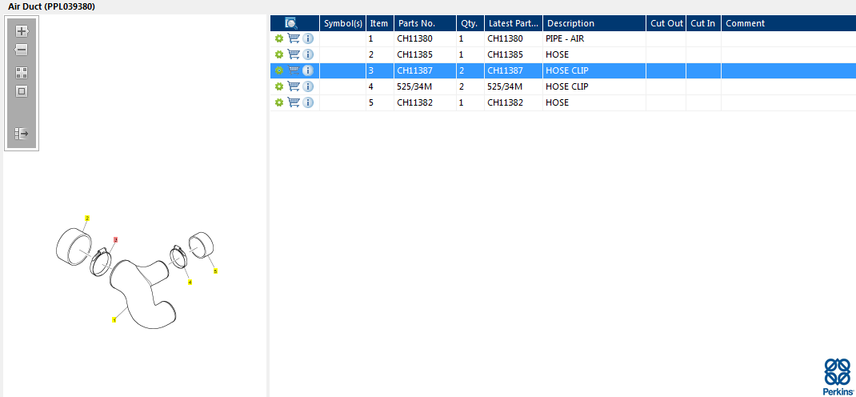Sort by Description column header
The height and width of the screenshot is (397, 856).
pos(594,23)
